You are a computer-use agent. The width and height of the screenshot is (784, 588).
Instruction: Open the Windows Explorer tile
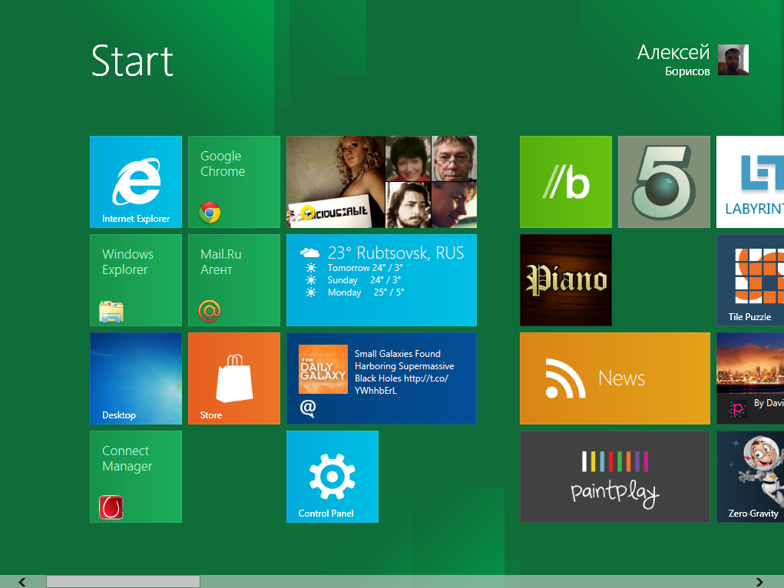[136, 280]
